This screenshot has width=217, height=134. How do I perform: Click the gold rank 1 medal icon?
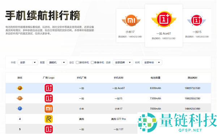pyautogui.click(x=20, y=88)
